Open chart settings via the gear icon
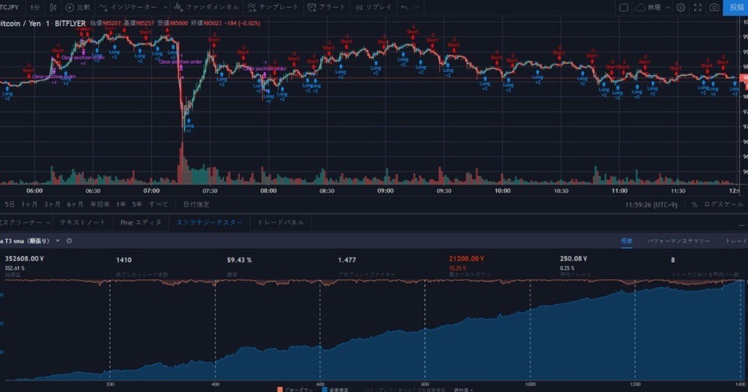The image size is (748, 392). [680, 8]
